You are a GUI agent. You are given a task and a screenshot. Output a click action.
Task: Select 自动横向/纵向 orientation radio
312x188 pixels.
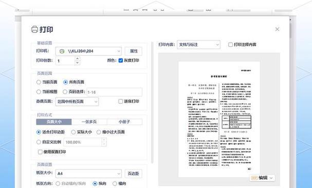(58, 183)
